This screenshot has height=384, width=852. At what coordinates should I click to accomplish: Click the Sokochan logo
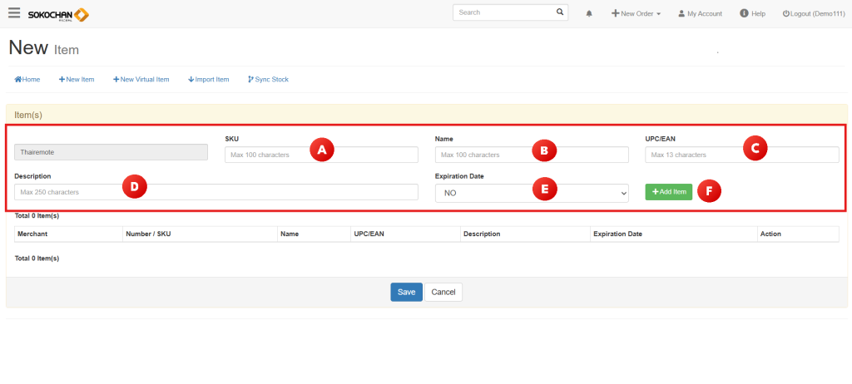tap(58, 14)
